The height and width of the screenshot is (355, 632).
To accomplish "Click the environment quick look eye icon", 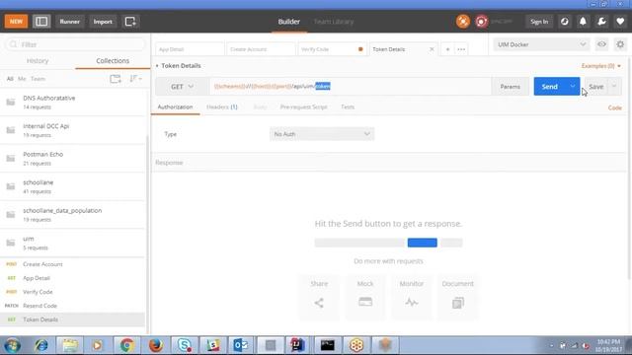I will pos(601,44).
